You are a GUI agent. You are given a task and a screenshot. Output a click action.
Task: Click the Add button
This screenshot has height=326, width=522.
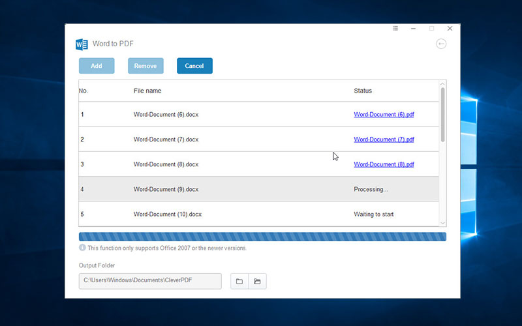pos(97,66)
